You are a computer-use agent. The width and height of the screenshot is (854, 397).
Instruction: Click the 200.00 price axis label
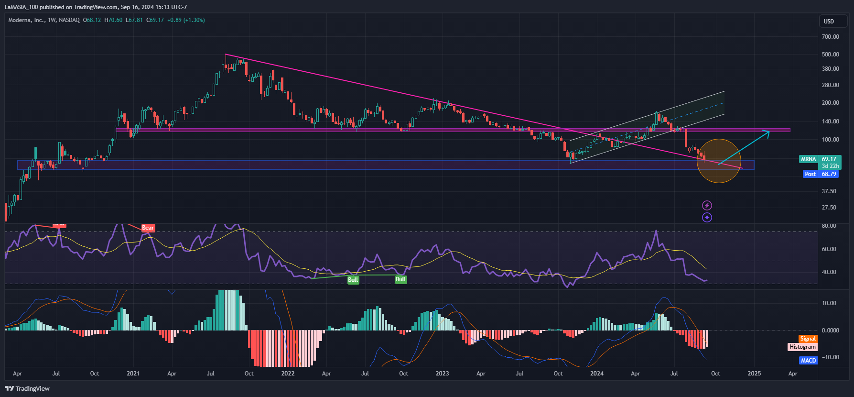click(x=830, y=103)
